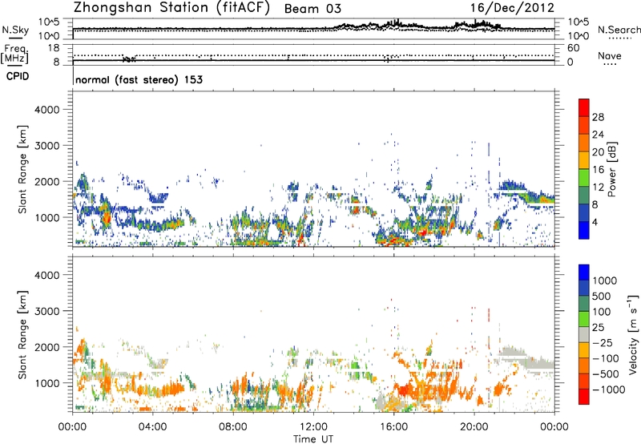Click the "Slant Range [km]" label of the velocity panel
Viewport: 641px width, 444px height.
22,335
